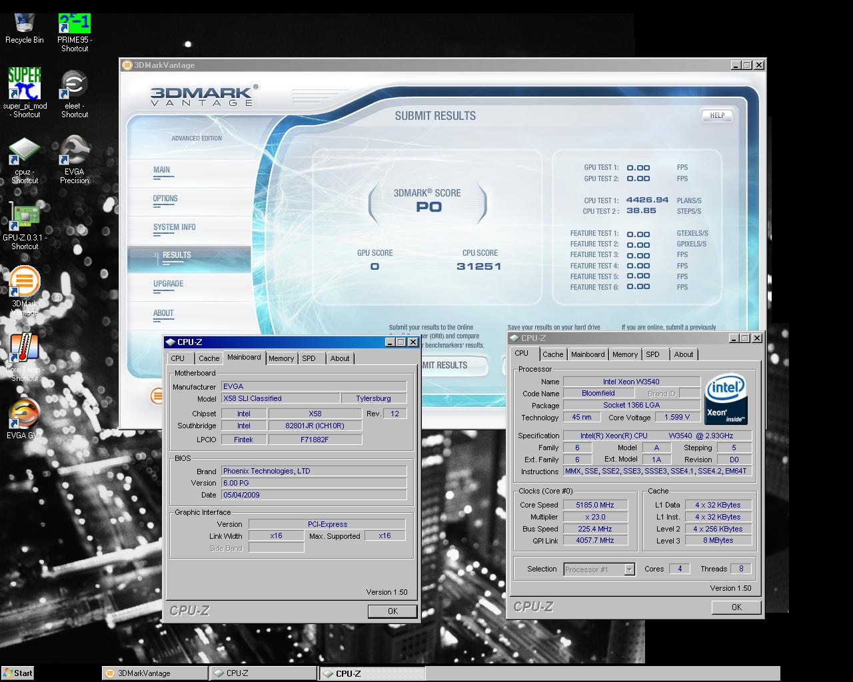Open the Options section in 3DMark
The height and width of the screenshot is (682, 853).
click(x=165, y=198)
